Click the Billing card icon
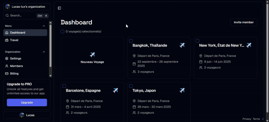 (7, 74)
